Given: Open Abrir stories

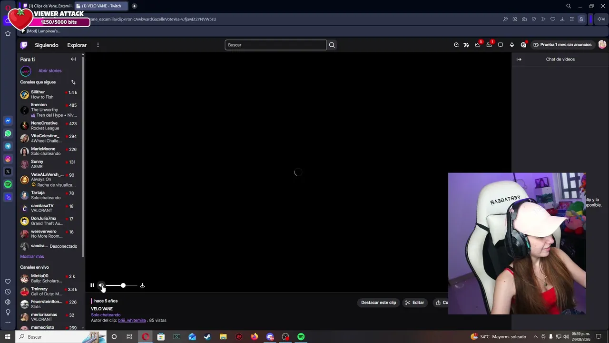Looking at the screenshot, I should pyautogui.click(x=50, y=71).
